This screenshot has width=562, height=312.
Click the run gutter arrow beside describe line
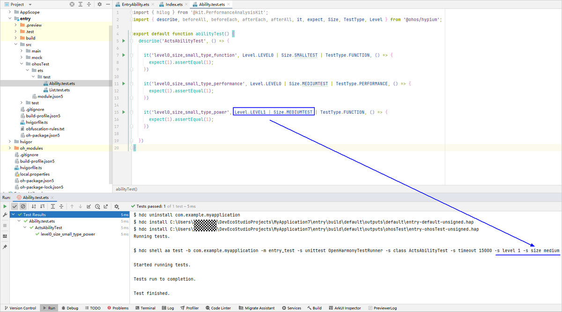(124, 41)
